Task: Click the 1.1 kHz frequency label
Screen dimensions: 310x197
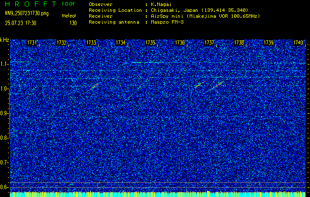Action: pyautogui.click(x=4, y=64)
